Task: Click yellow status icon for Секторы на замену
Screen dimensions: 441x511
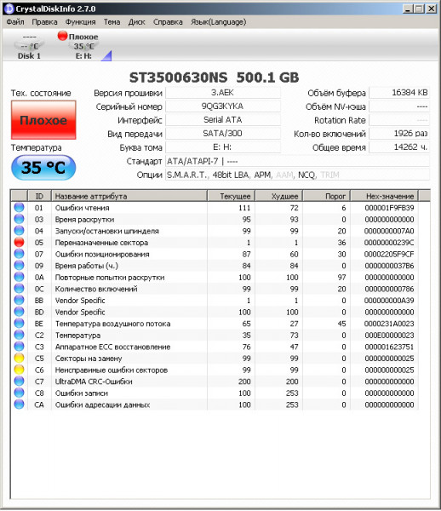Action: (x=20, y=358)
